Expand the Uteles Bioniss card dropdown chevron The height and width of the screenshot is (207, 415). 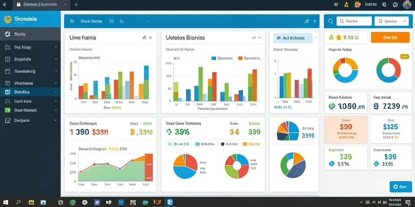(260, 38)
